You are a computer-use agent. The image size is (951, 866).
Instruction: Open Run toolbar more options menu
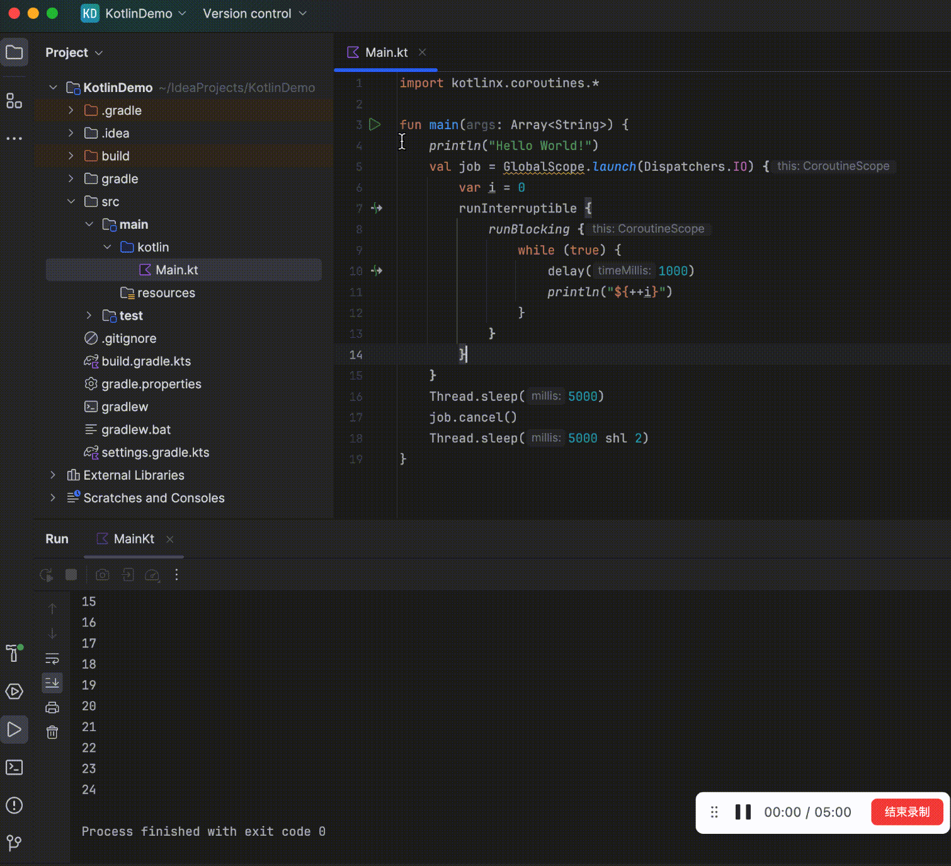click(x=176, y=575)
